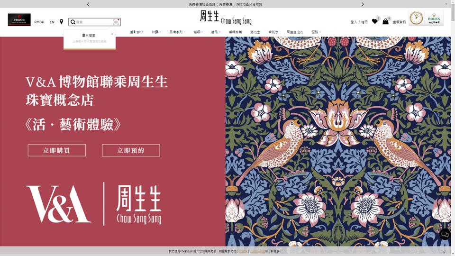Expand the 珠寶 menu
This screenshot has width=455, height=256.
pyautogui.click(x=156, y=32)
